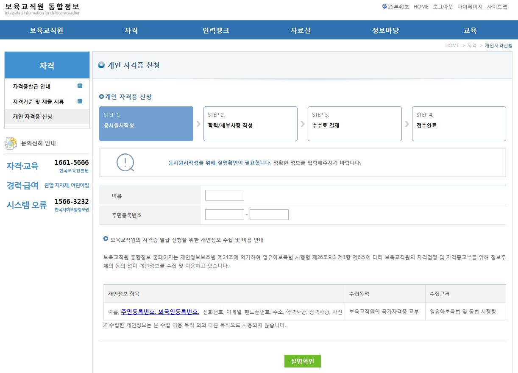The height and width of the screenshot is (373, 518).
Task: Select 자격증발급 안내 in sidebar
Action: click(31, 86)
